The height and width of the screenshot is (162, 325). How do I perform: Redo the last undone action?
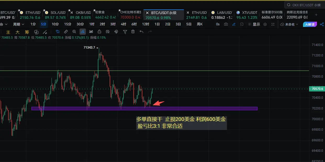(150, 32)
